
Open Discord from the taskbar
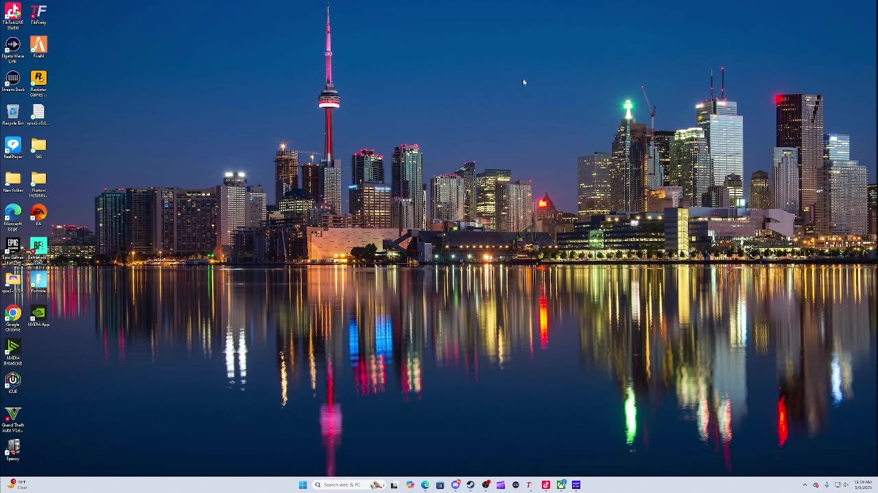click(x=455, y=485)
